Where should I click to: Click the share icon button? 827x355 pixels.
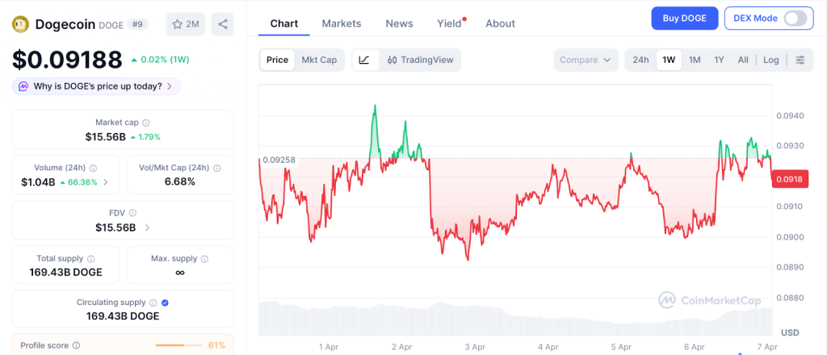pyautogui.click(x=223, y=24)
